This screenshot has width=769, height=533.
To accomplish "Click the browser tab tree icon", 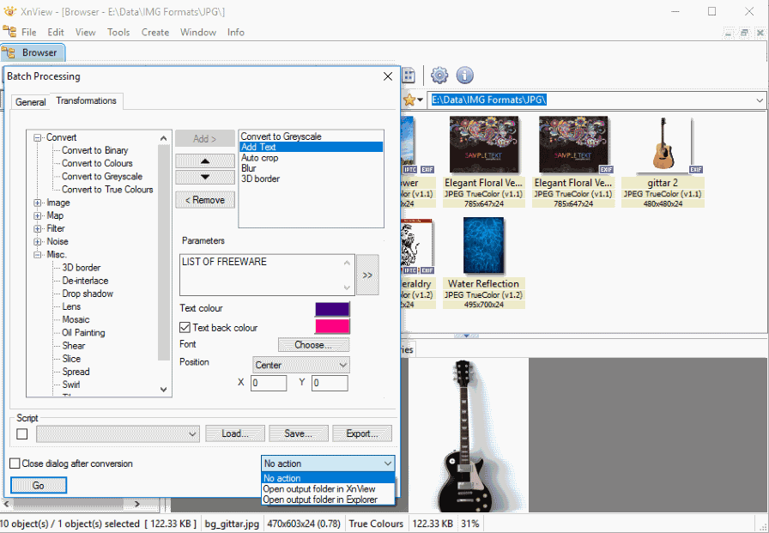I will [9, 52].
